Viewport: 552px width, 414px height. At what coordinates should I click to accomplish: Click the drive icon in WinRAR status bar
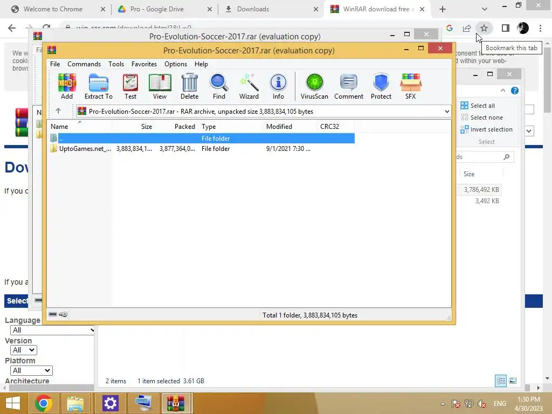(x=53, y=314)
